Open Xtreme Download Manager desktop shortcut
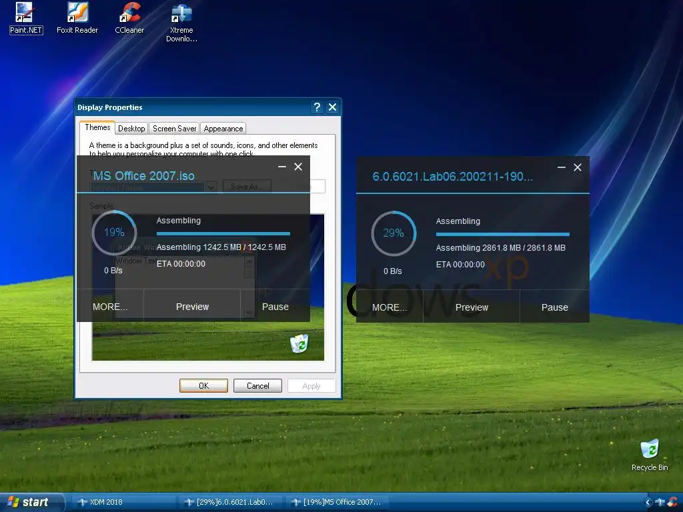Image resolution: width=683 pixels, height=512 pixels. 181,22
